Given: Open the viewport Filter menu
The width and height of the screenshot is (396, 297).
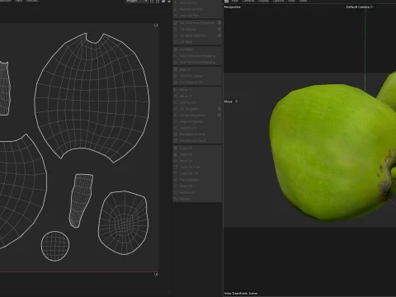Looking at the screenshot, I should click(x=291, y=1).
